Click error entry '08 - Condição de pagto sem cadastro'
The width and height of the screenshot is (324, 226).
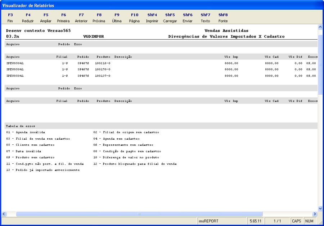[x=127, y=151]
